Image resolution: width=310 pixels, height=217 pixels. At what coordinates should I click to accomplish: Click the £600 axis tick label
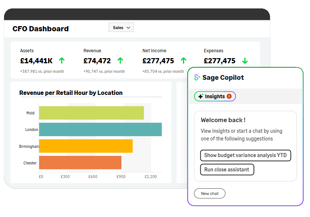tap(93, 177)
